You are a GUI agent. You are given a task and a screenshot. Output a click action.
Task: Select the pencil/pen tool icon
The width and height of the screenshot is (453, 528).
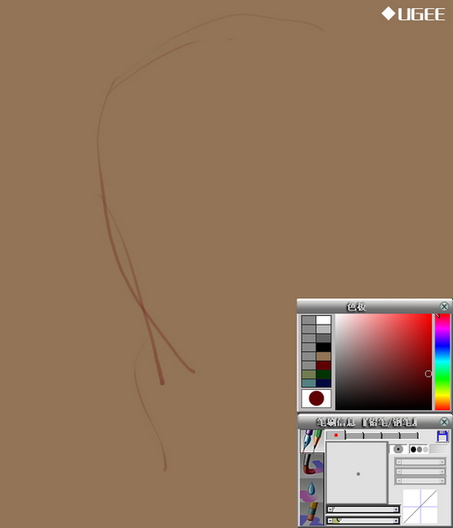(312, 441)
